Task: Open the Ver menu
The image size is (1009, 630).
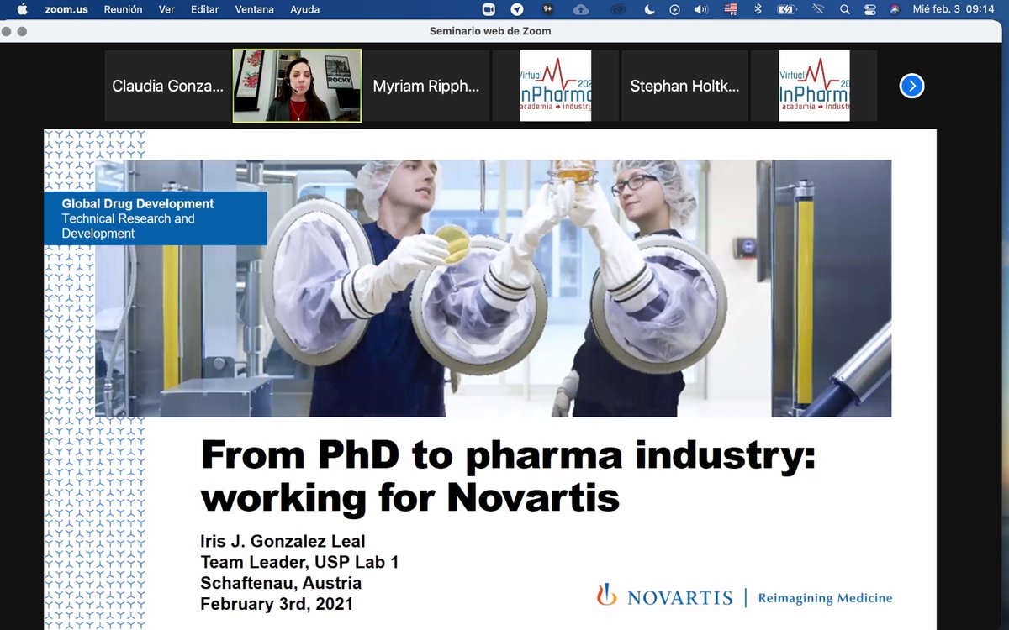Action: coord(166,9)
